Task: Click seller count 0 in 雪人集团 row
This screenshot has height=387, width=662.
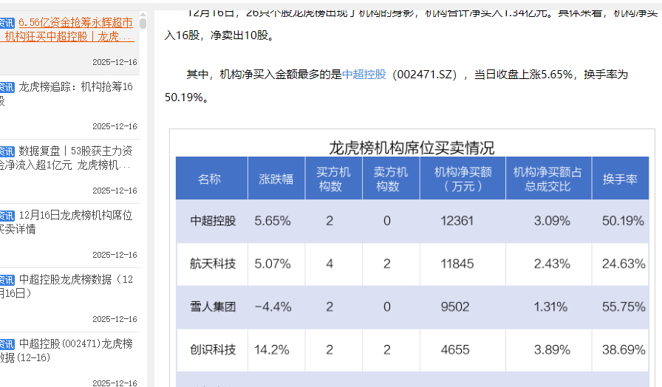Action: (386, 306)
